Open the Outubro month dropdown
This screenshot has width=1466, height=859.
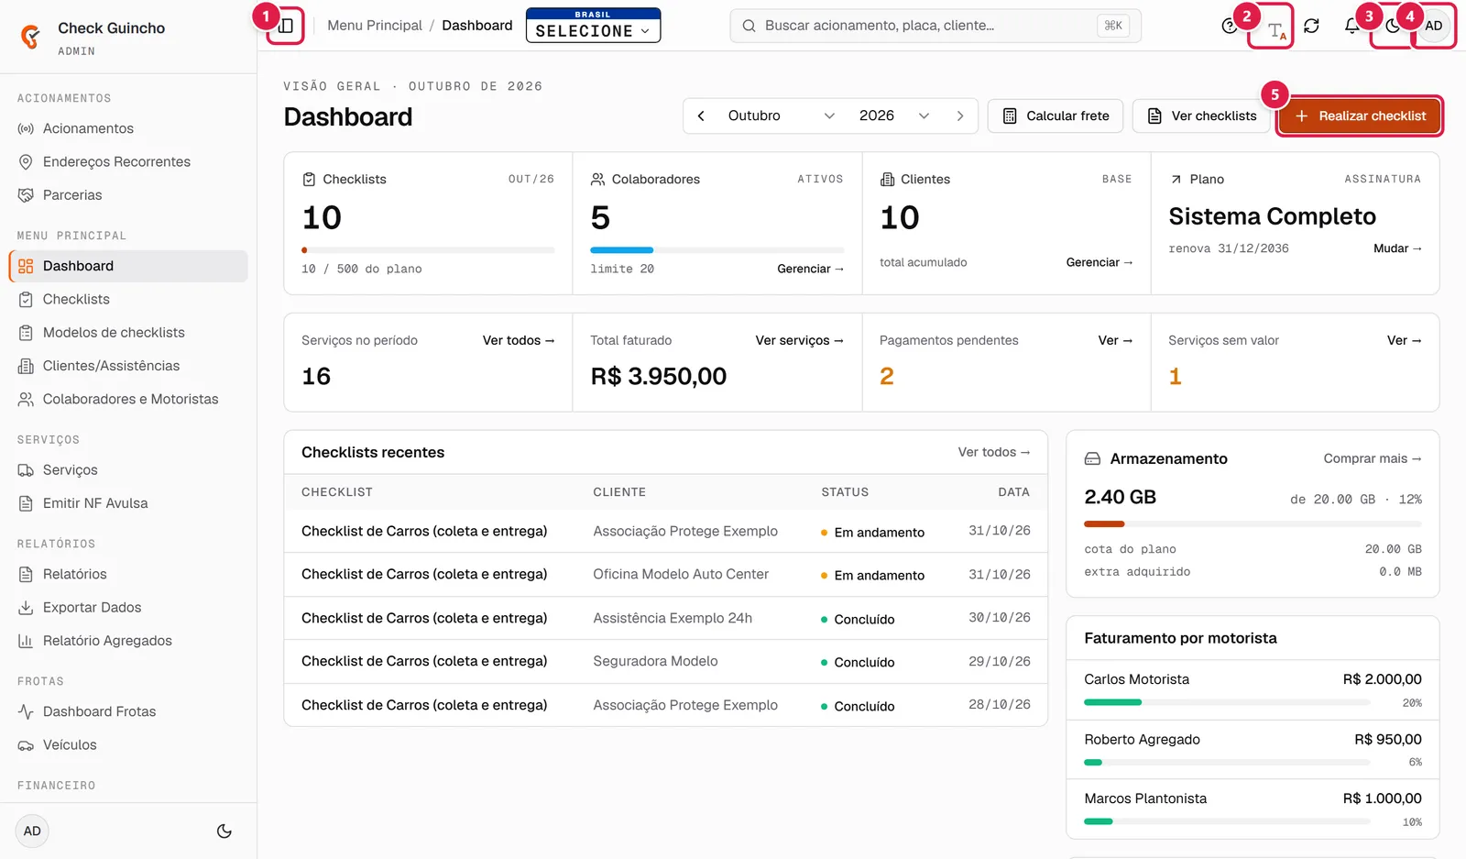click(782, 116)
